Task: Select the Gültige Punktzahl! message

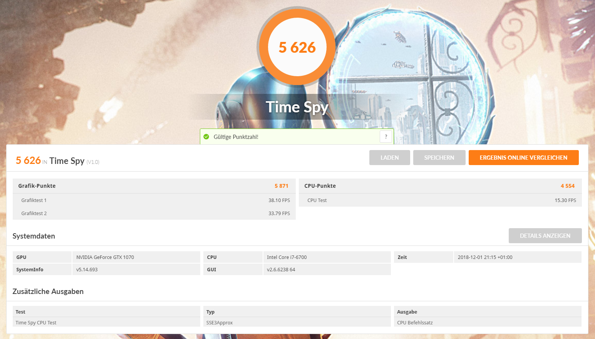Action: click(x=236, y=137)
